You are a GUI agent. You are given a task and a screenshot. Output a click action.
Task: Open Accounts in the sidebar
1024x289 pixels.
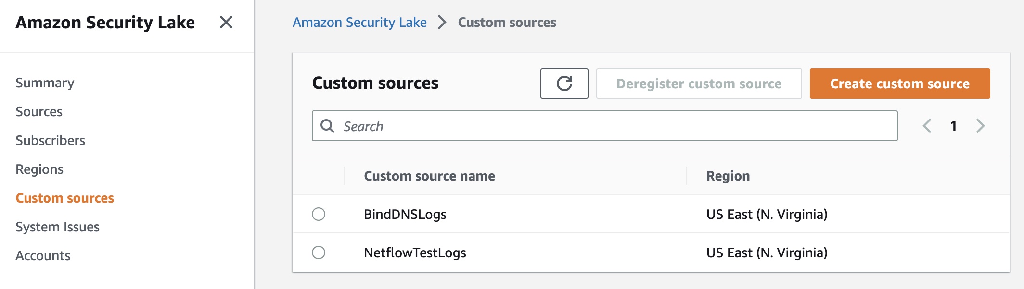tap(43, 256)
